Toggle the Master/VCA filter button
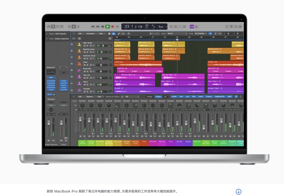 tap(220, 97)
